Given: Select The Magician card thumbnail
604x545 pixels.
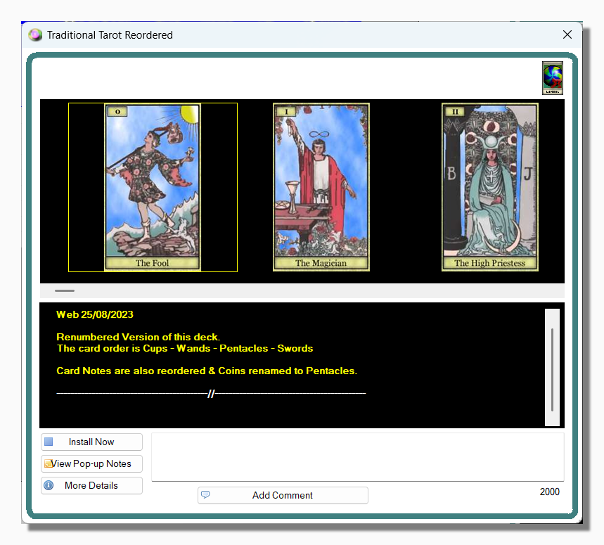Looking at the screenshot, I should 321,187.
